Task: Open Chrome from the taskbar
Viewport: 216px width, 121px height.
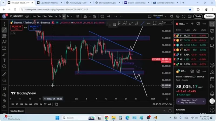Action: tap(106, 118)
